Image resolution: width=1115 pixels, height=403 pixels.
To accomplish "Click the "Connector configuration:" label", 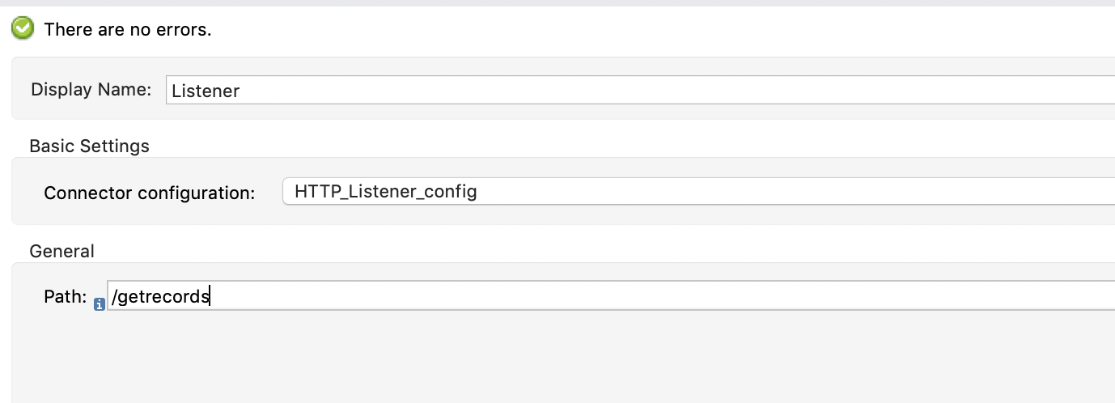I will [149, 193].
